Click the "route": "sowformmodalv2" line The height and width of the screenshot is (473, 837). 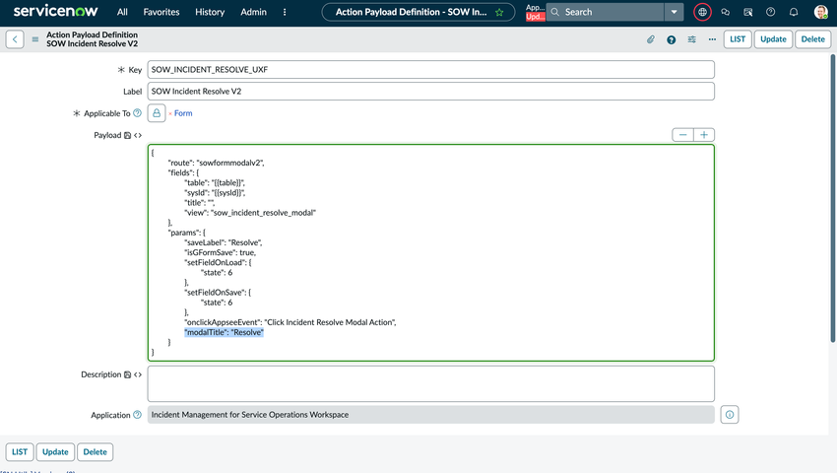(216, 163)
